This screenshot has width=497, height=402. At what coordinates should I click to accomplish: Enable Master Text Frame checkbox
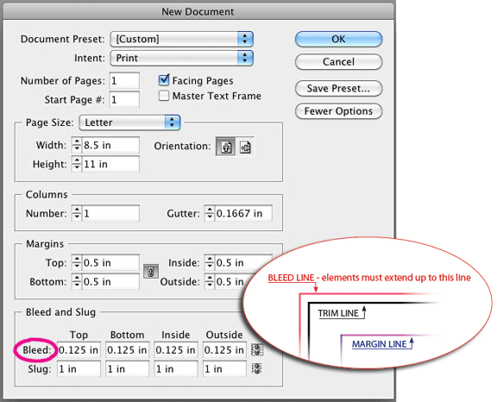coord(164,96)
